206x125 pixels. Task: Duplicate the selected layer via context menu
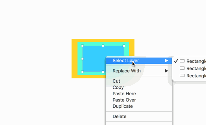(x=123, y=106)
